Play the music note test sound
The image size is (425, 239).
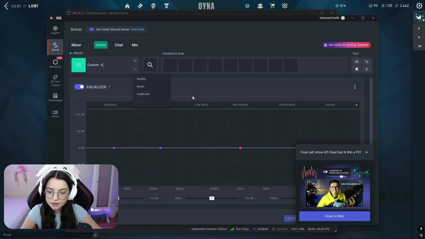[367, 69]
